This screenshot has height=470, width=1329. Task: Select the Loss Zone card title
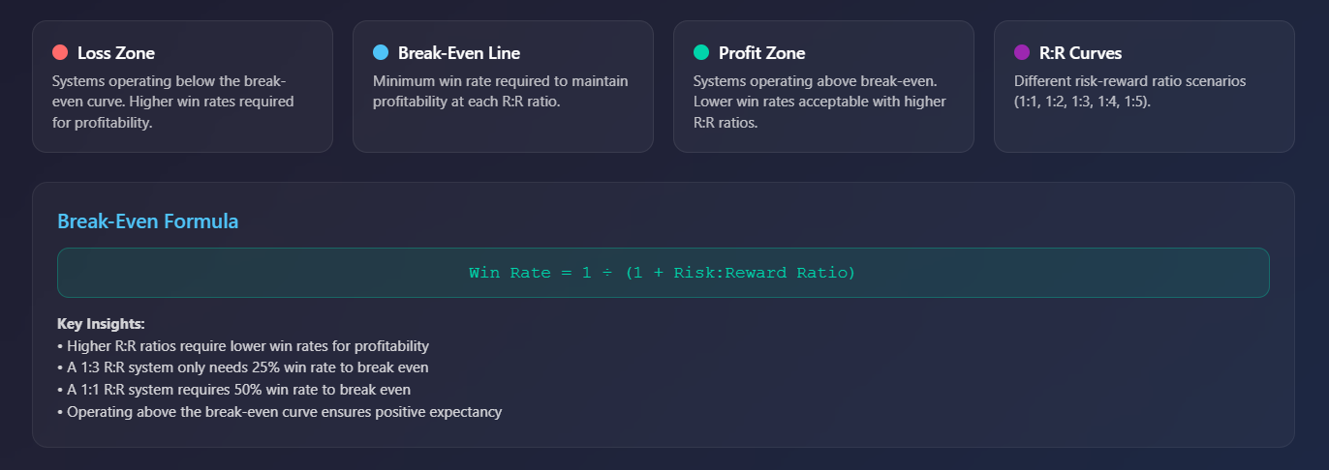click(115, 53)
